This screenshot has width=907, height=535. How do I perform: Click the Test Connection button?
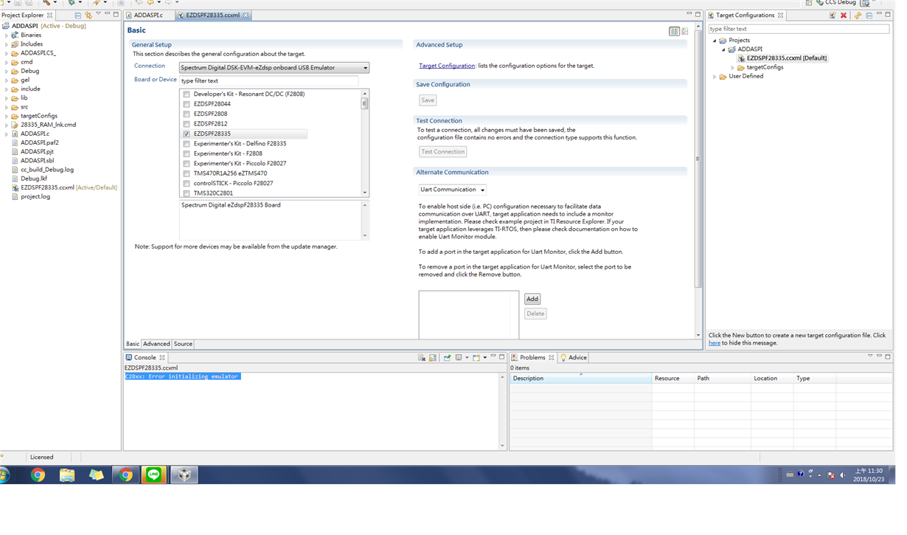click(442, 151)
